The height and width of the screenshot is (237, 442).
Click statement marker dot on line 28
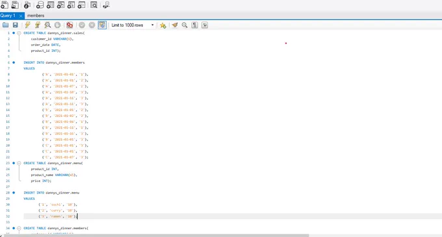coord(14,193)
